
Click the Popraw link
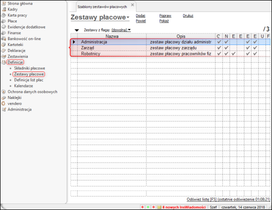pos(165,15)
